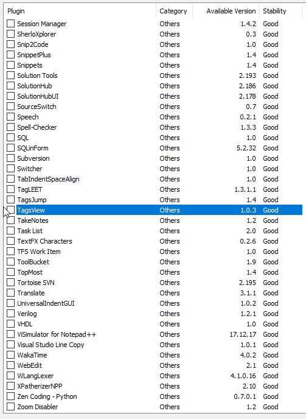Screen dimensions: 306x419
Task: Sort by Available Version column header
Action: (x=226, y=11)
